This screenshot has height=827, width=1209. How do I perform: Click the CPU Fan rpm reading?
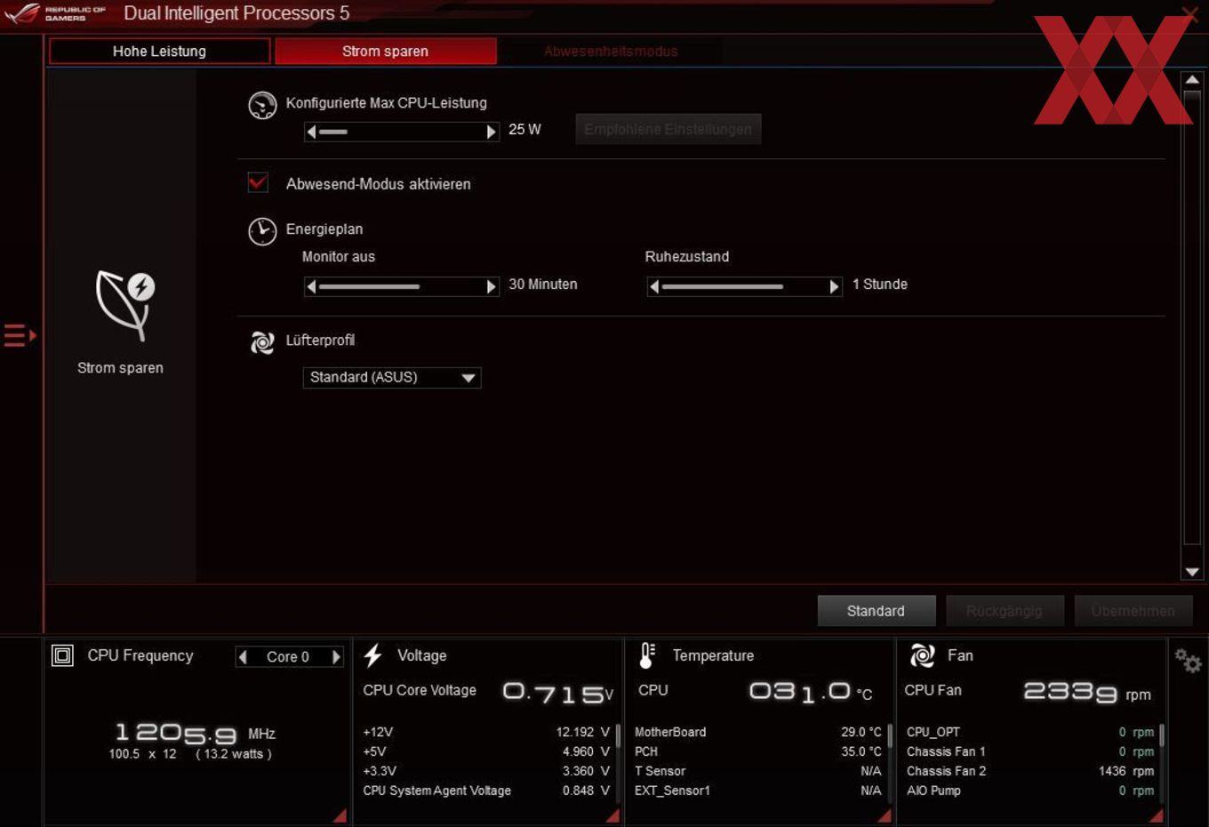[x=1087, y=692]
